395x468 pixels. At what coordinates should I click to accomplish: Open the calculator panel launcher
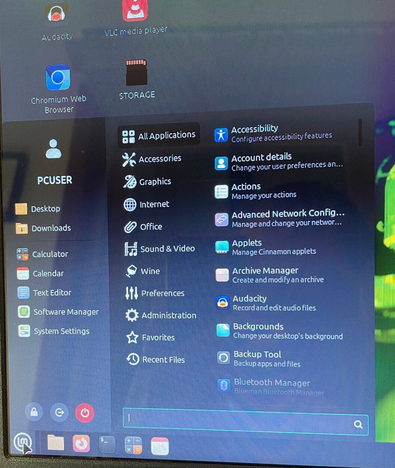coord(133,445)
